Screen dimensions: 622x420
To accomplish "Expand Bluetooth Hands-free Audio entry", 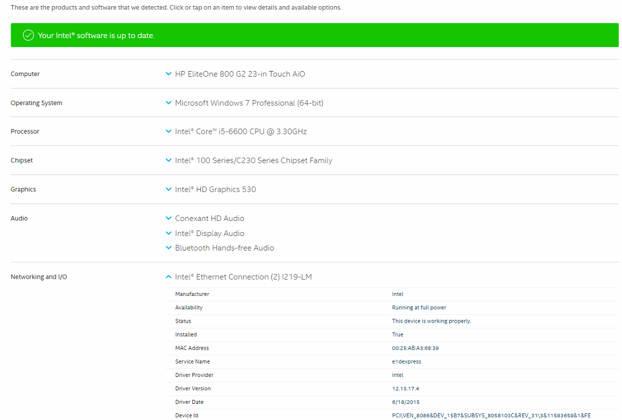I will point(220,248).
